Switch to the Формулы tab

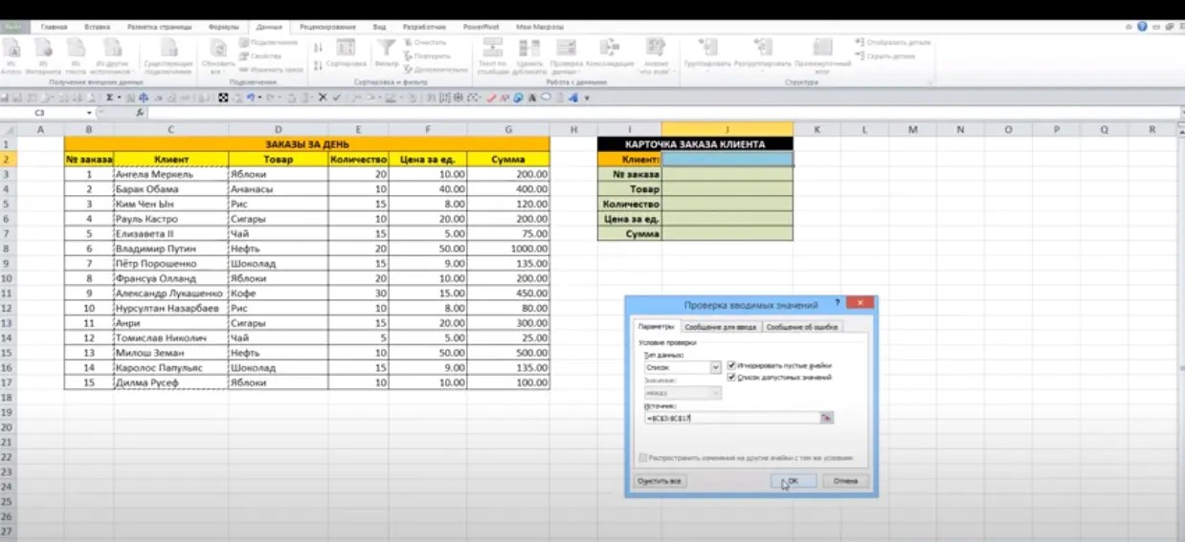[224, 27]
